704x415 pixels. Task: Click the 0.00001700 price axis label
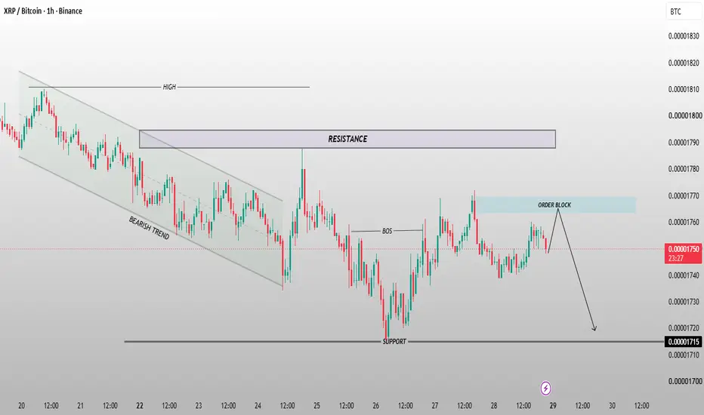click(x=684, y=381)
